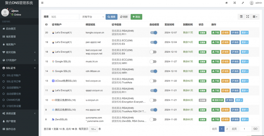Click the 续签 button for pan.qqzzz.net
Screen dimensions: 264x136
coord(225,42)
